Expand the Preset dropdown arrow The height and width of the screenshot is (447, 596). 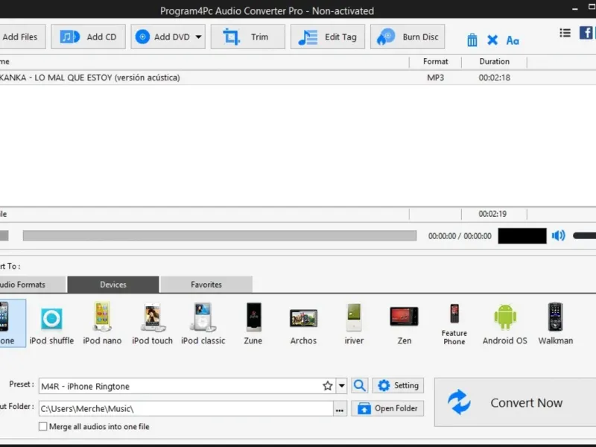pyautogui.click(x=342, y=386)
